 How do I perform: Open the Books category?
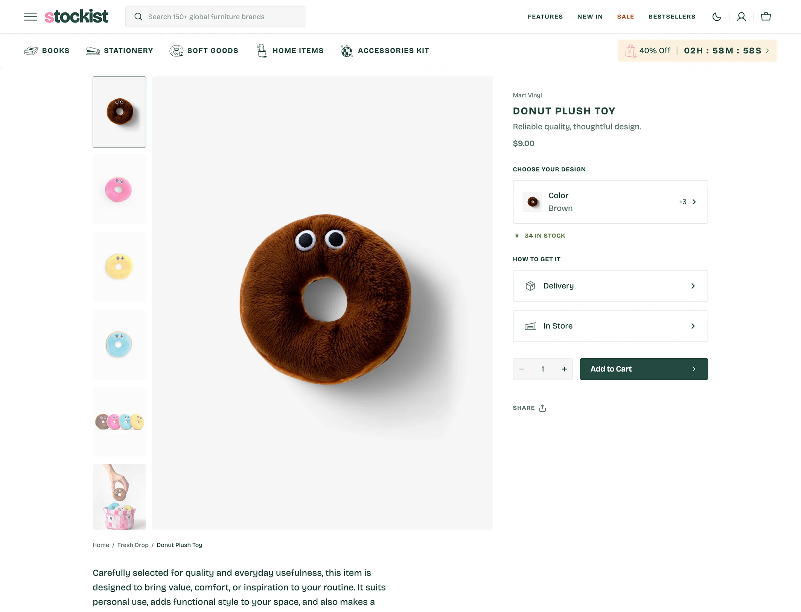tap(47, 50)
